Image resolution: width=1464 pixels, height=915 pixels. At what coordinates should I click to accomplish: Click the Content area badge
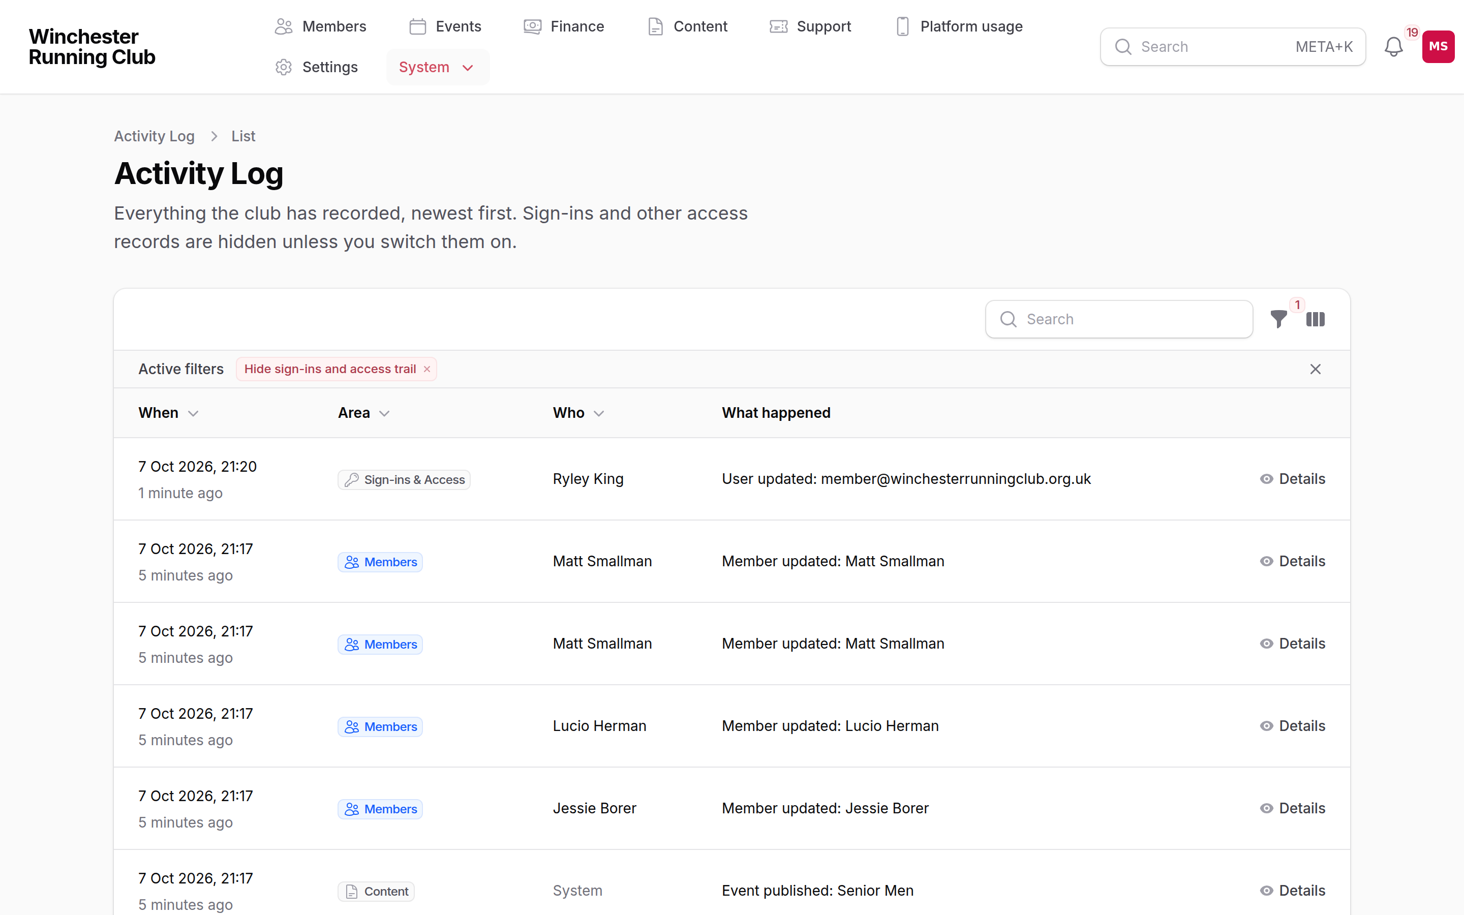click(x=376, y=891)
